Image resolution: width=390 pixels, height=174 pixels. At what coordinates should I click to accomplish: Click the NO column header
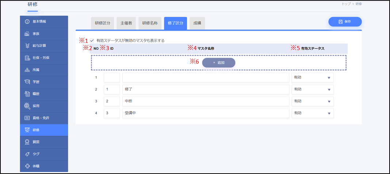96,49
